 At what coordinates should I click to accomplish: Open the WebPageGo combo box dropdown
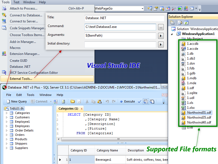(142, 8)
